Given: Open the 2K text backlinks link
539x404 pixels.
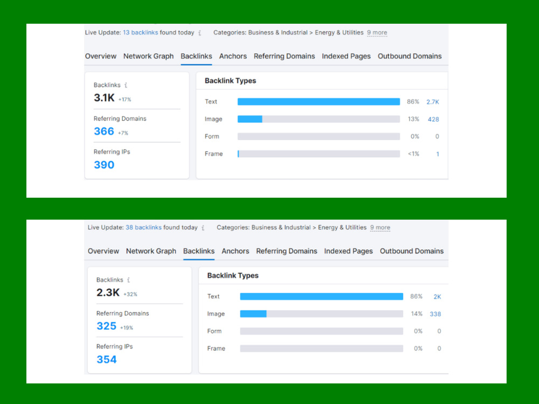Looking at the screenshot, I should pyautogui.click(x=437, y=297).
